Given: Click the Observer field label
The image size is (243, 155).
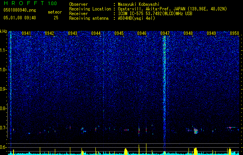Looking at the screenshot, I should 78,4.
